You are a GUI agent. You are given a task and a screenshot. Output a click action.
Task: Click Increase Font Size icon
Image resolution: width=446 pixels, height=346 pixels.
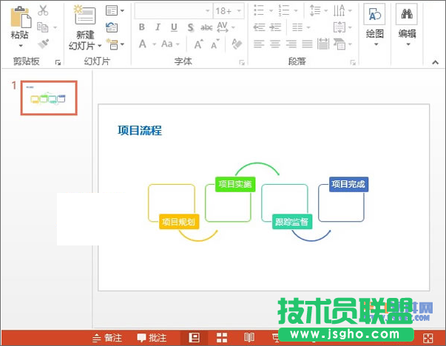(198, 44)
